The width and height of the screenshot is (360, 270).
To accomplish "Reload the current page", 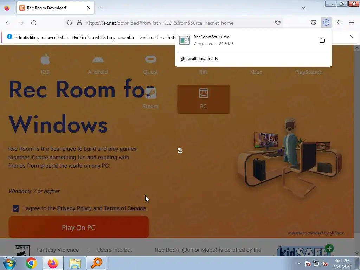I will tap(34, 23).
